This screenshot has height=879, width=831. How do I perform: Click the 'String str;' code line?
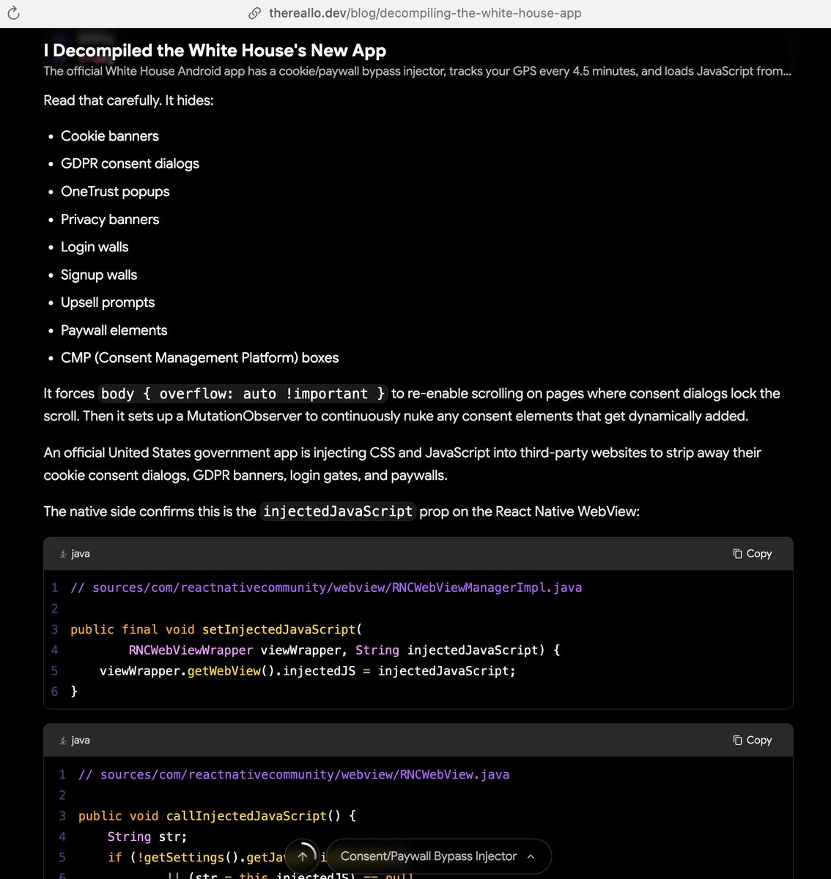tap(147, 837)
